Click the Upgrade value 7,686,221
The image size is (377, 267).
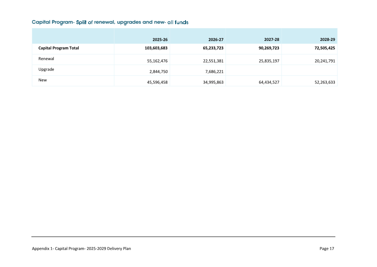coord(214,71)
